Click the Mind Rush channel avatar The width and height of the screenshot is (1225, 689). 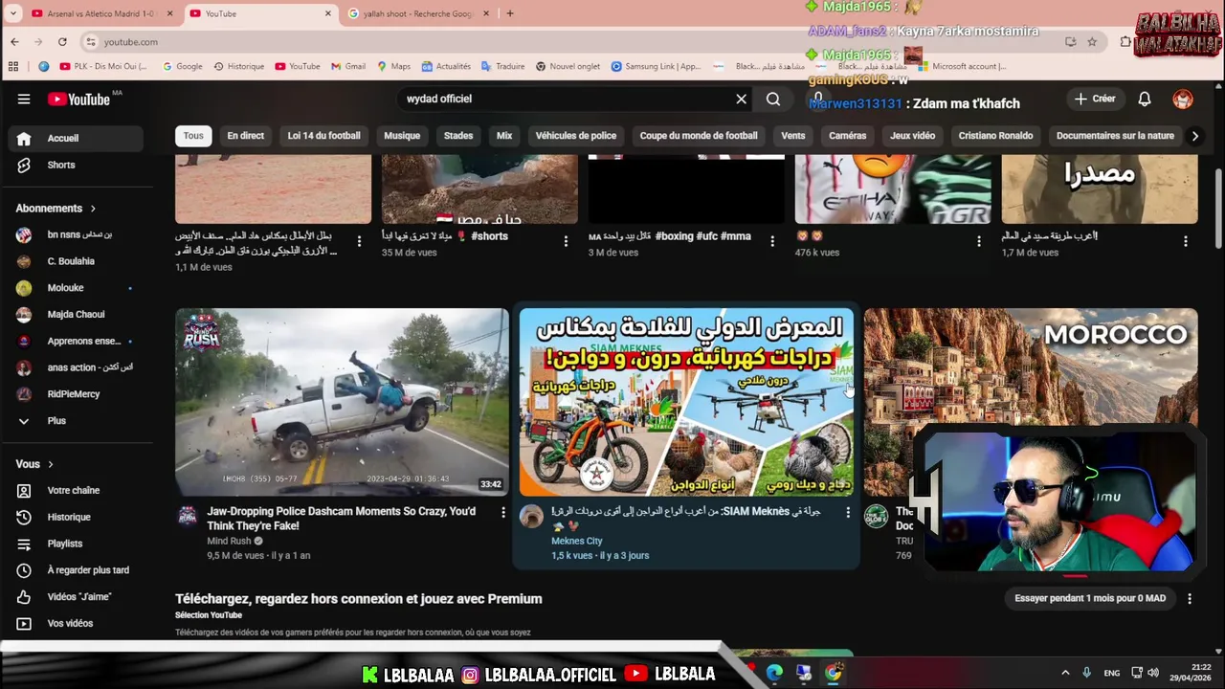(187, 517)
